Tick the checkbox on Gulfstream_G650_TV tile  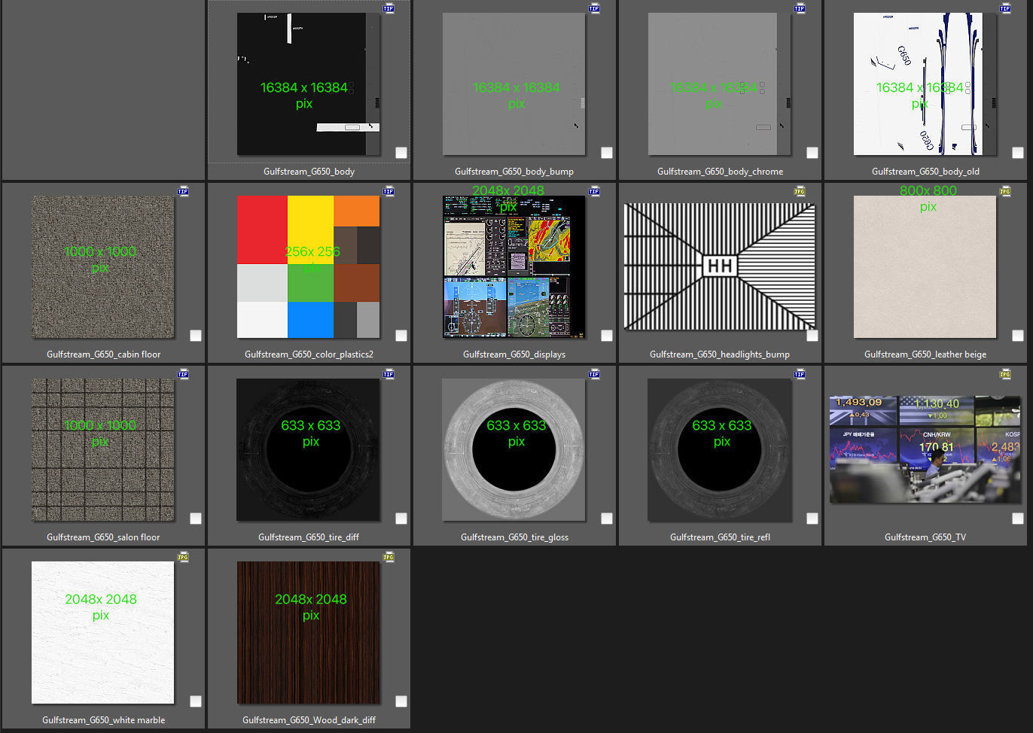[1018, 519]
